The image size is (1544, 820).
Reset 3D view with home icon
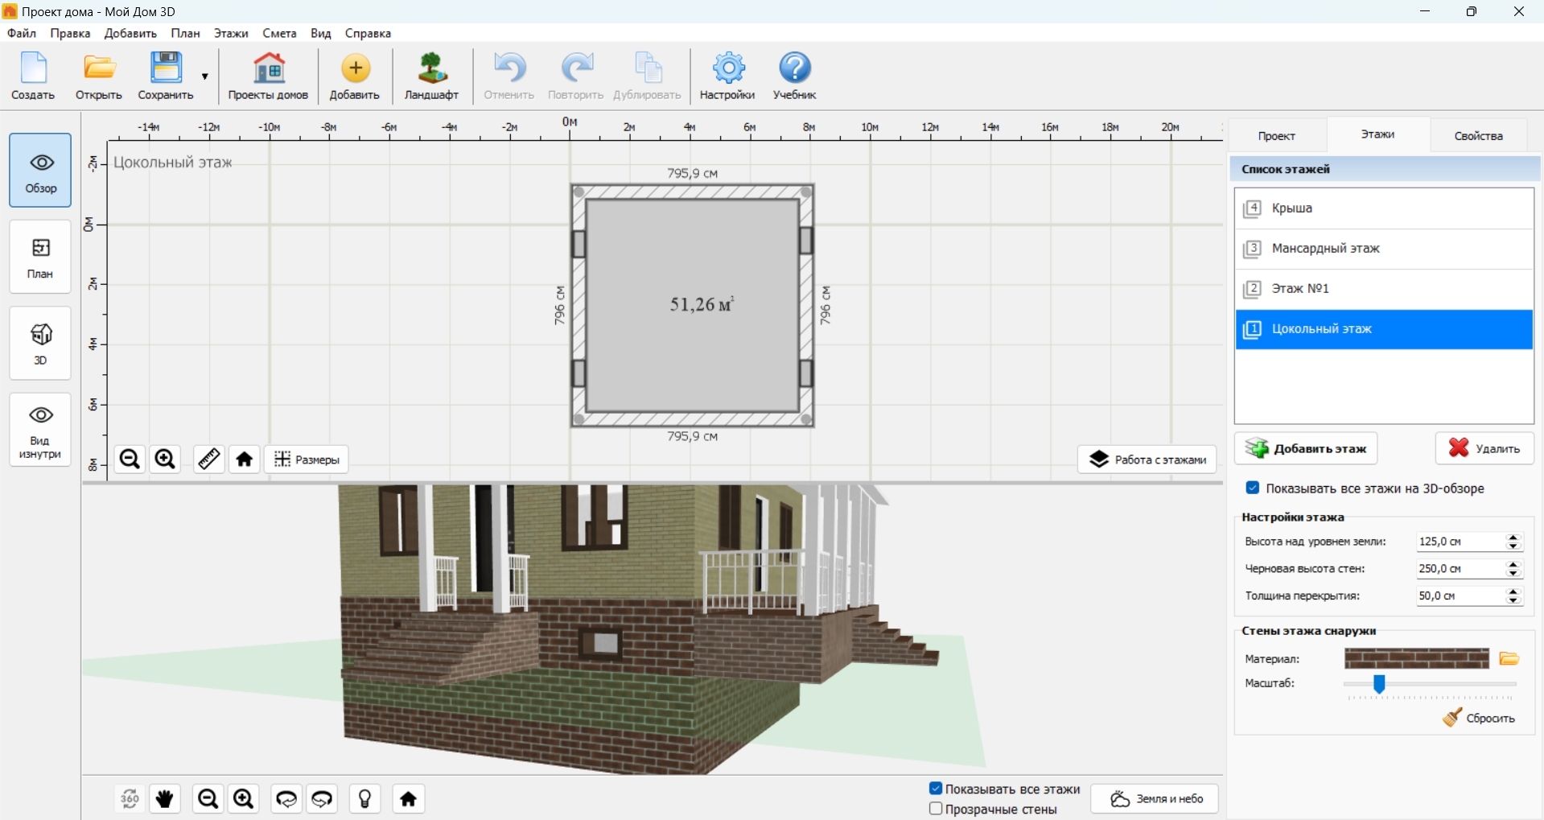point(409,799)
